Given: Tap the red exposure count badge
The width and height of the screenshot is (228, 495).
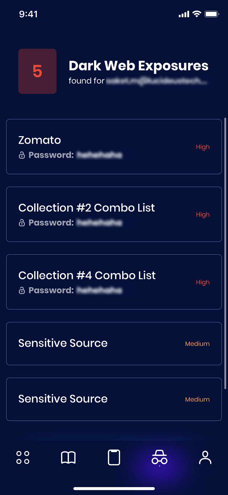Looking at the screenshot, I should 37,71.
